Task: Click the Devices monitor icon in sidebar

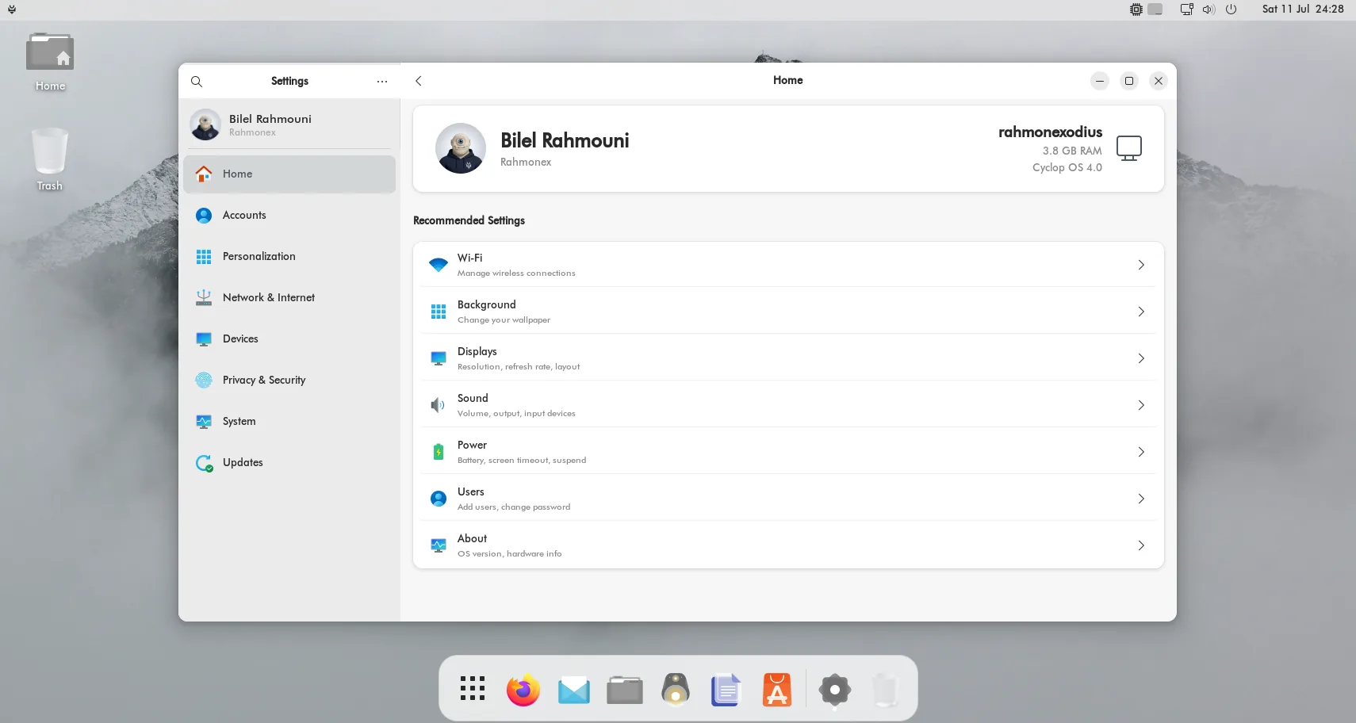Action: [x=204, y=339]
